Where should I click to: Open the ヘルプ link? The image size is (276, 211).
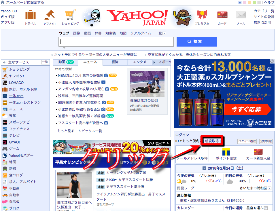pyautogui.click(x=269, y=3)
